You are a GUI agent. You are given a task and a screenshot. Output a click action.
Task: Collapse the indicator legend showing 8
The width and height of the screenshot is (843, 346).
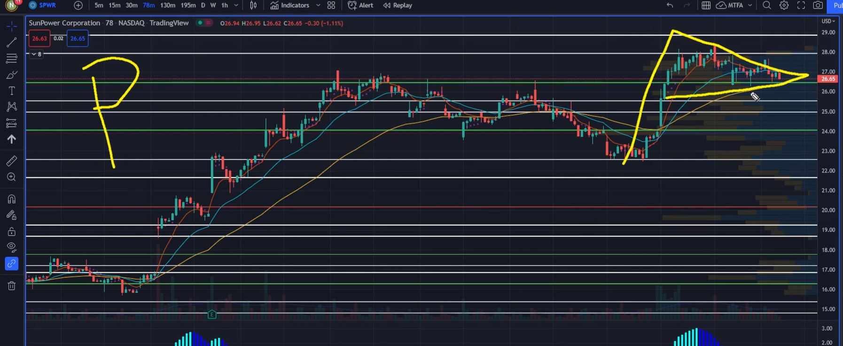pos(36,54)
